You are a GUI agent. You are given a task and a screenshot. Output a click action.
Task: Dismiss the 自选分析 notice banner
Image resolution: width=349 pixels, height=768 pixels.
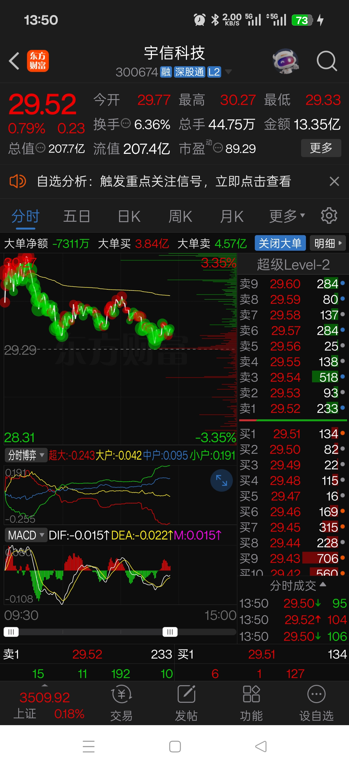[334, 181]
